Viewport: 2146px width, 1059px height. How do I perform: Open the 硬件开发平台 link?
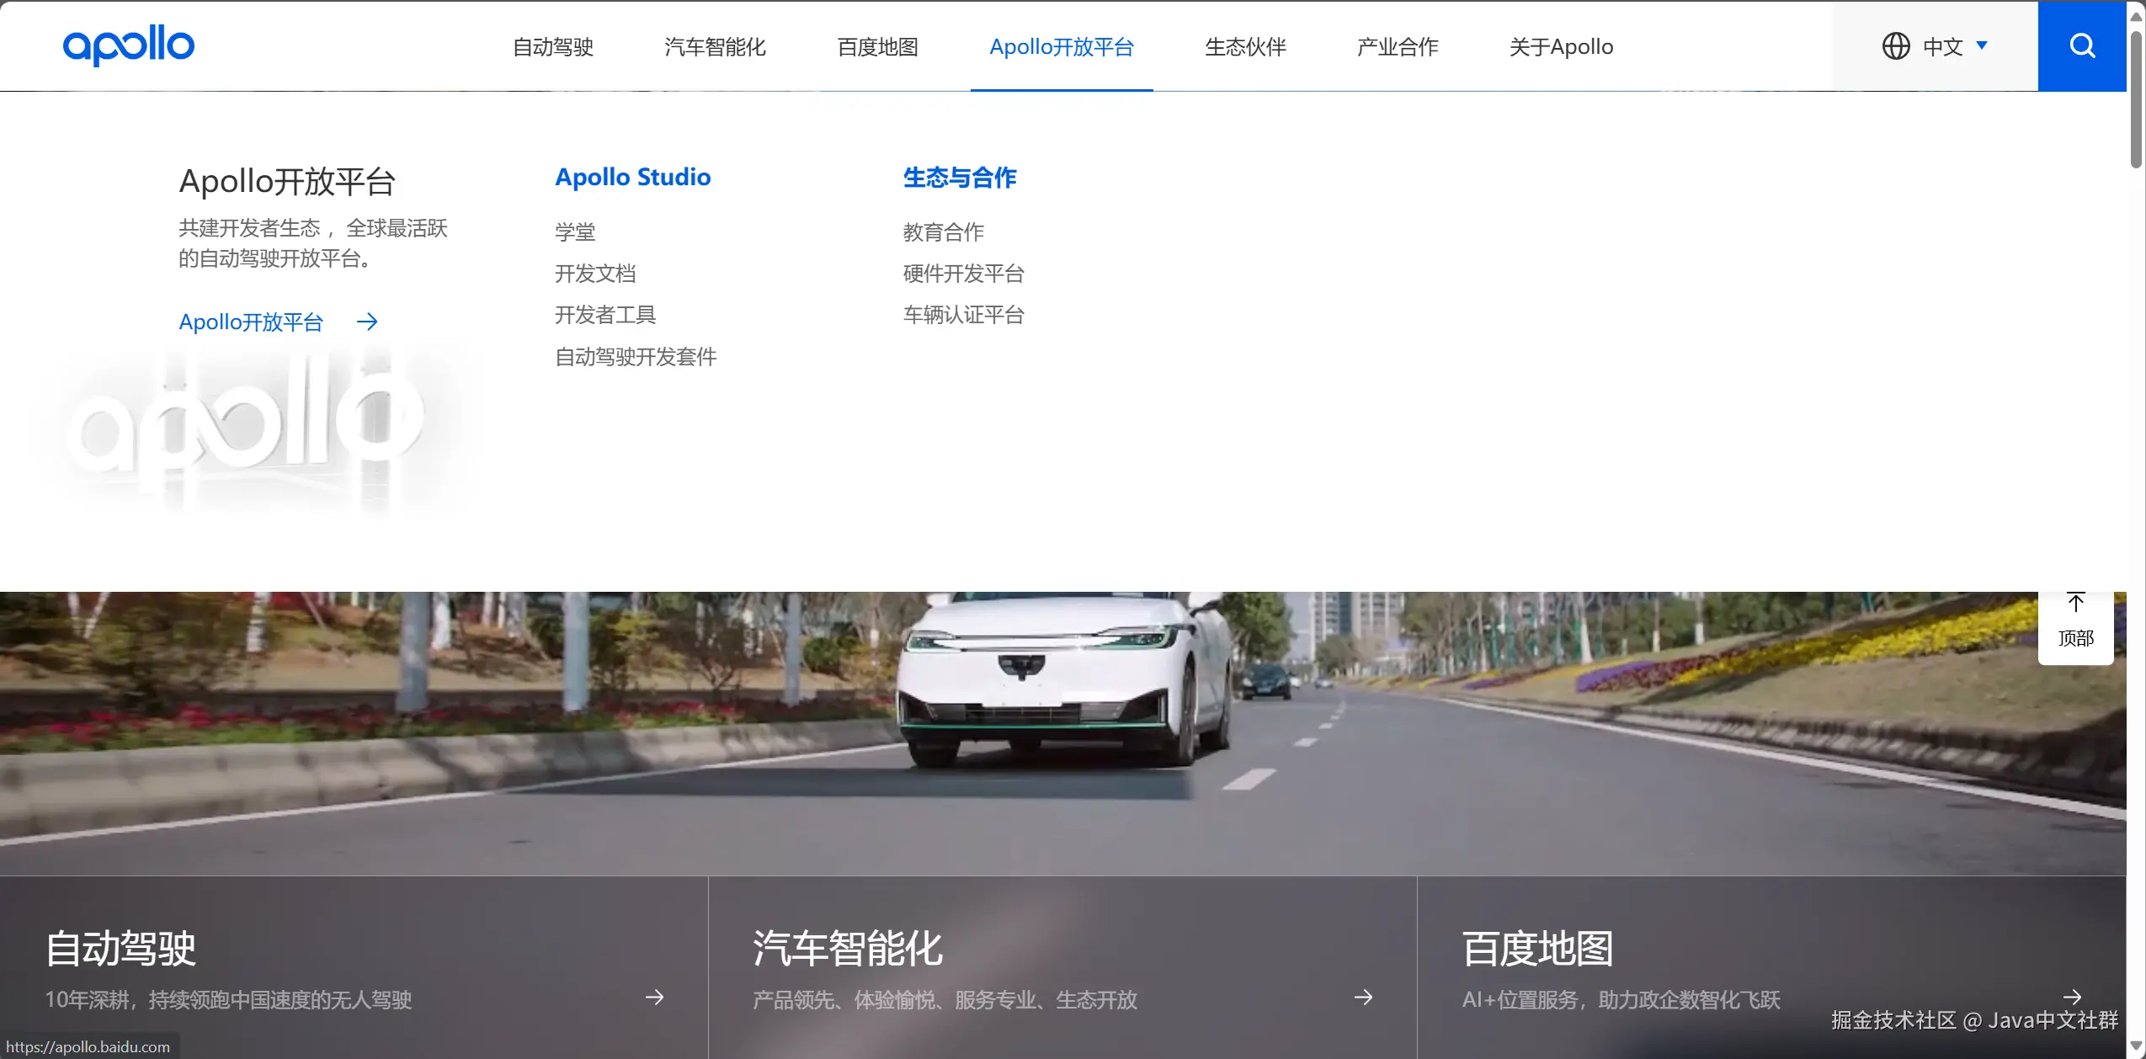(x=963, y=274)
